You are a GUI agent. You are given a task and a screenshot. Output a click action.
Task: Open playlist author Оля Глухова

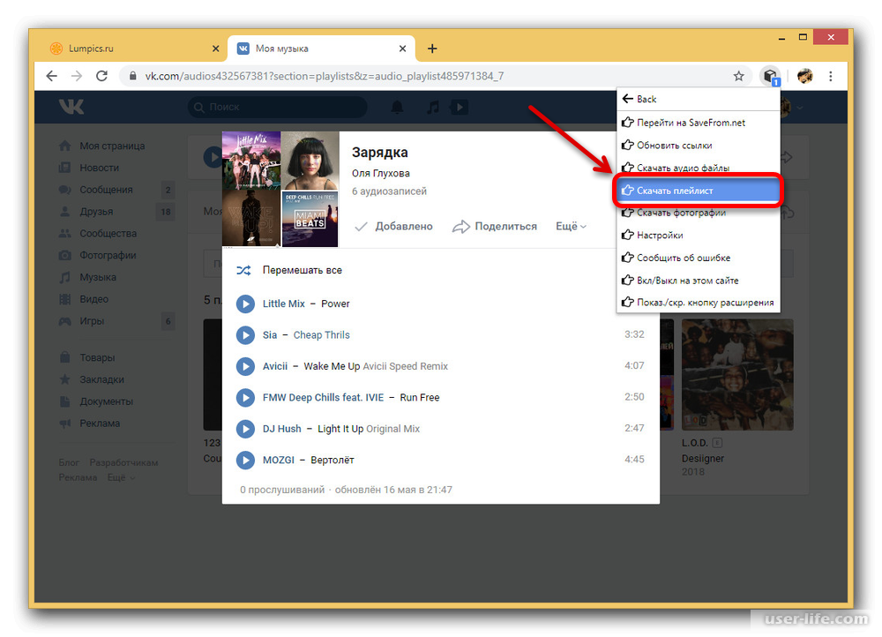click(x=381, y=173)
